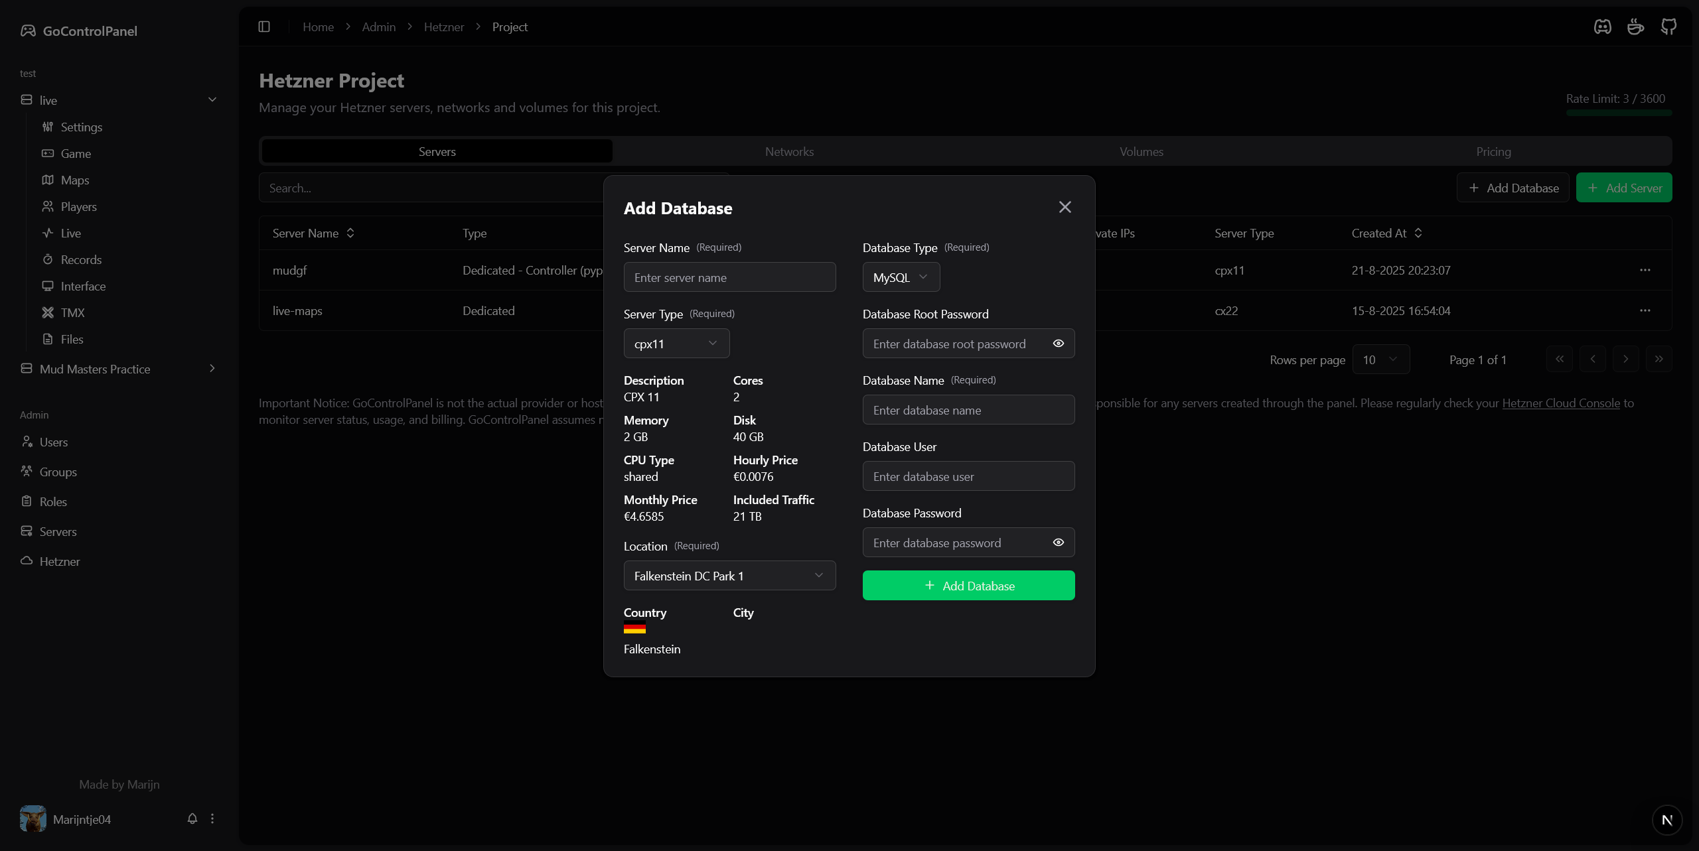This screenshot has height=851, width=1699.
Task: Open the Server Type cpx11 dropdown
Action: 676,344
